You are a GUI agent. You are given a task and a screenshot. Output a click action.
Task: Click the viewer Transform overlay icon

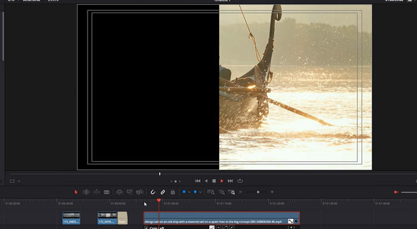tap(13, 181)
